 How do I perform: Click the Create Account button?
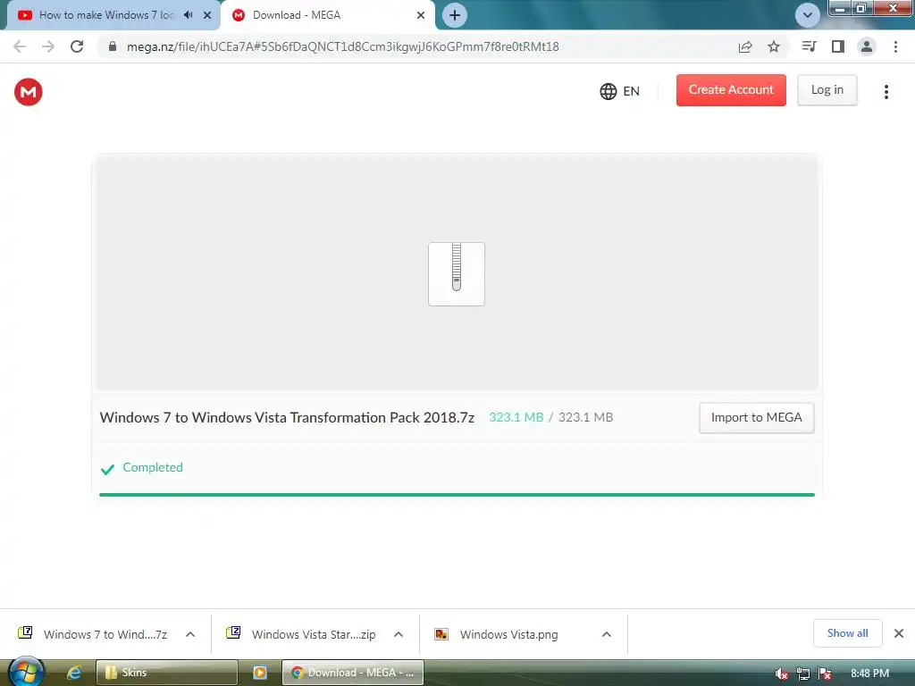point(731,90)
